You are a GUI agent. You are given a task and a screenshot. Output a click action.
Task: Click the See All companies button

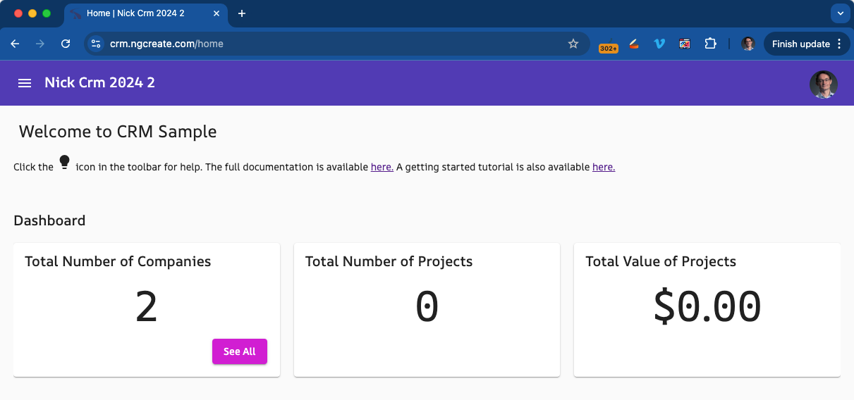240,351
